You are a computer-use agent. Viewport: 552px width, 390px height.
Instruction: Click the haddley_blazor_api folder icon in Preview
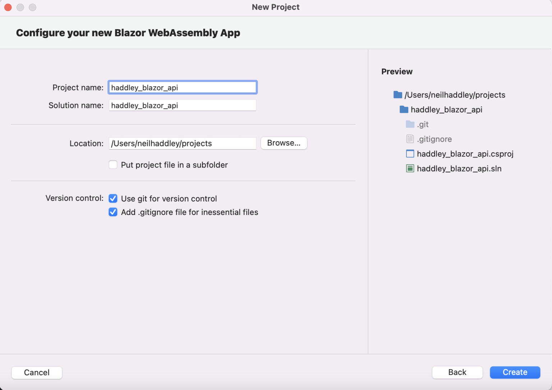coord(404,110)
